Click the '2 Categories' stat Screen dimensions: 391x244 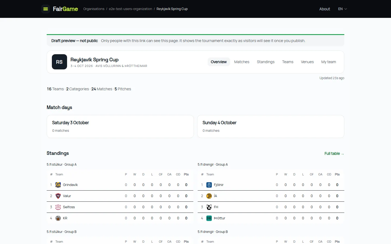point(77,89)
